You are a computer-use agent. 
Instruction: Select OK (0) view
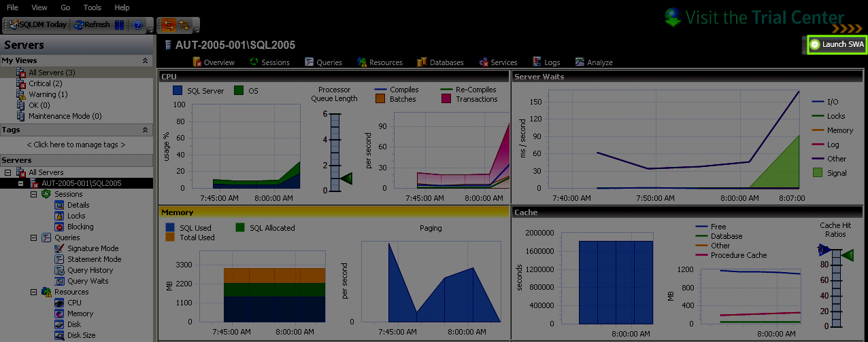pyautogui.click(x=33, y=105)
